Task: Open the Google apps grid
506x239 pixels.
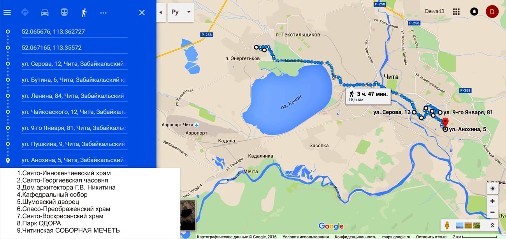Action: 456,11
